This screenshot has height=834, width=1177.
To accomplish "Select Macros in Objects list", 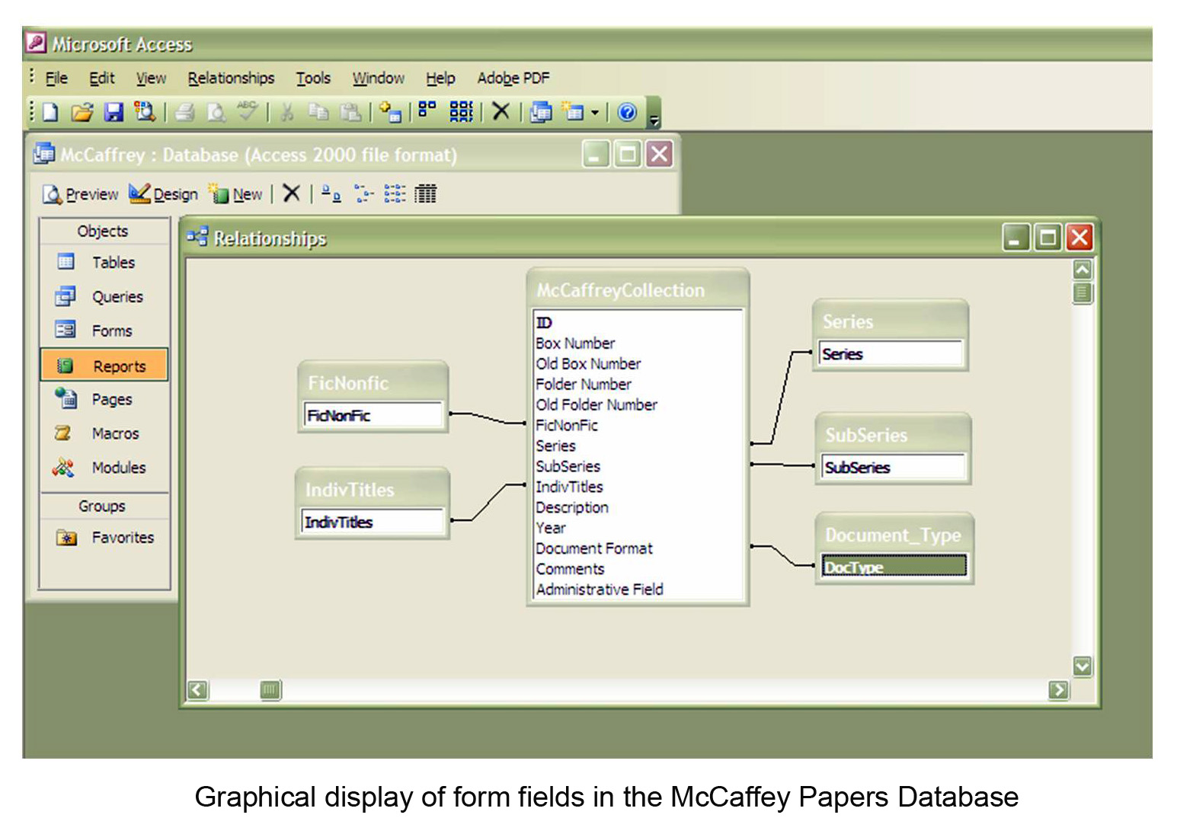I will coord(104,433).
